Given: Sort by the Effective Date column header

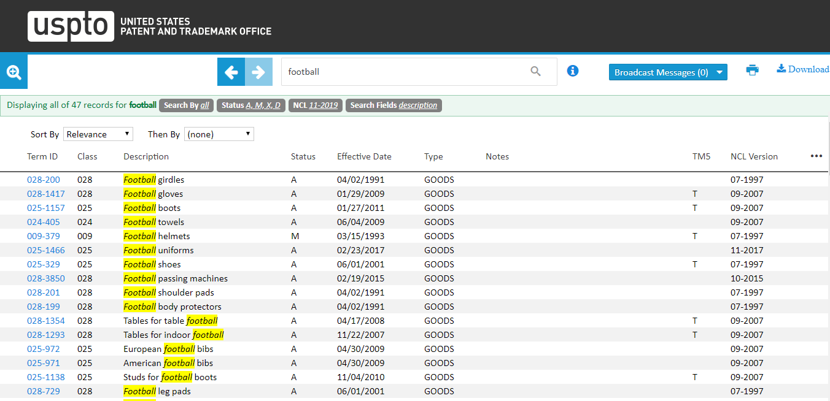Looking at the screenshot, I should point(364,156).
